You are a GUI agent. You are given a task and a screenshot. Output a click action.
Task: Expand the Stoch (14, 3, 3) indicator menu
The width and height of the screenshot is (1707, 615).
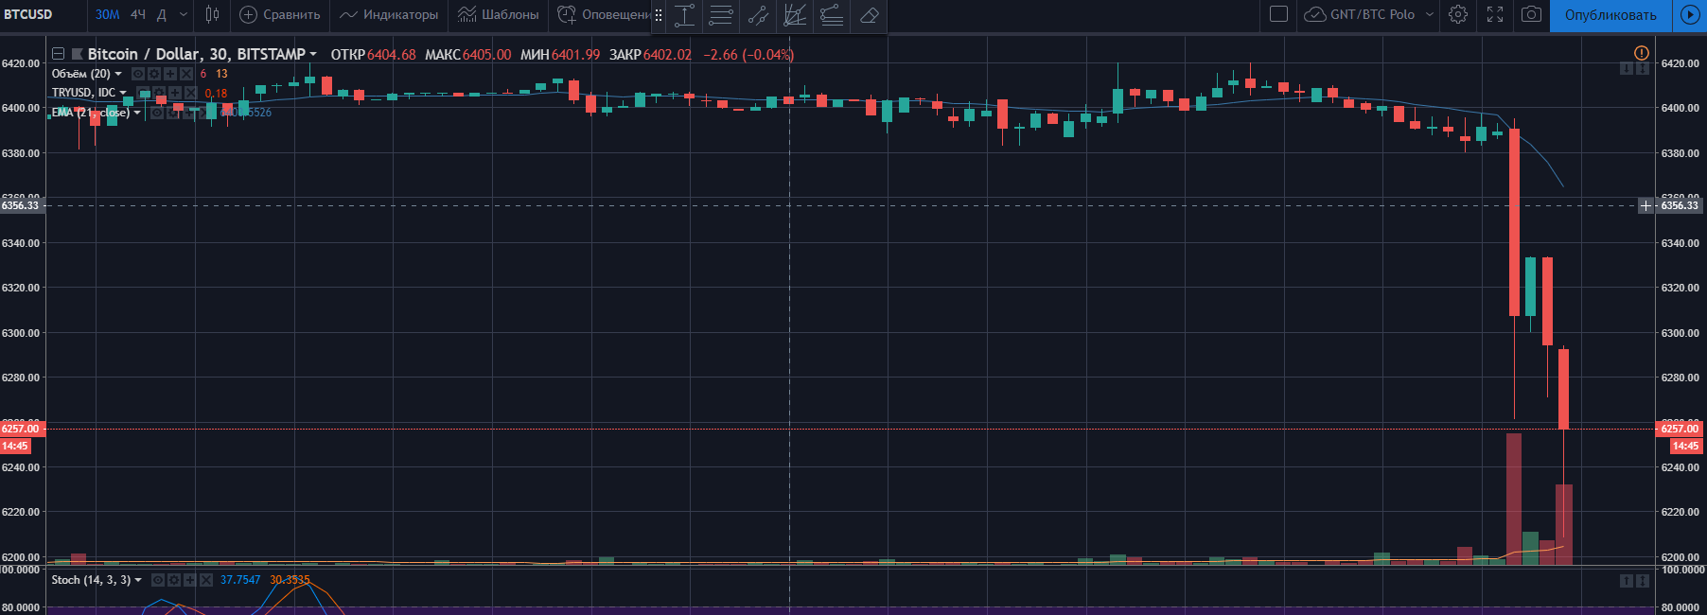(x=139, y=580)
